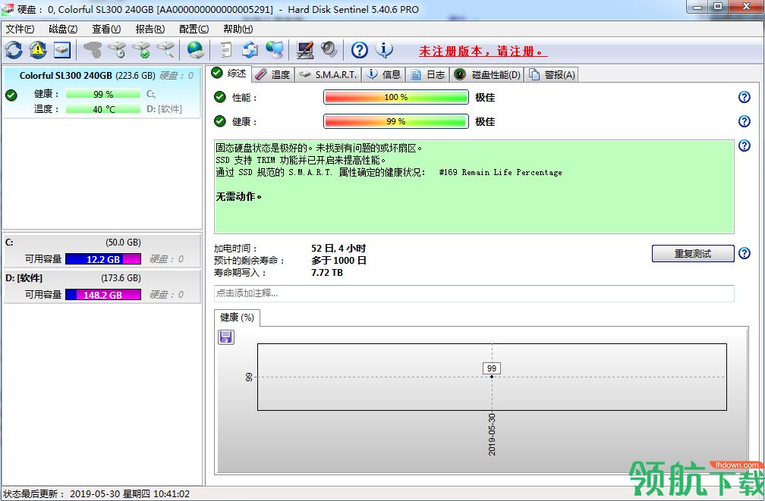Open the 磁盘(Z) menu

click(x=63, y=29)
